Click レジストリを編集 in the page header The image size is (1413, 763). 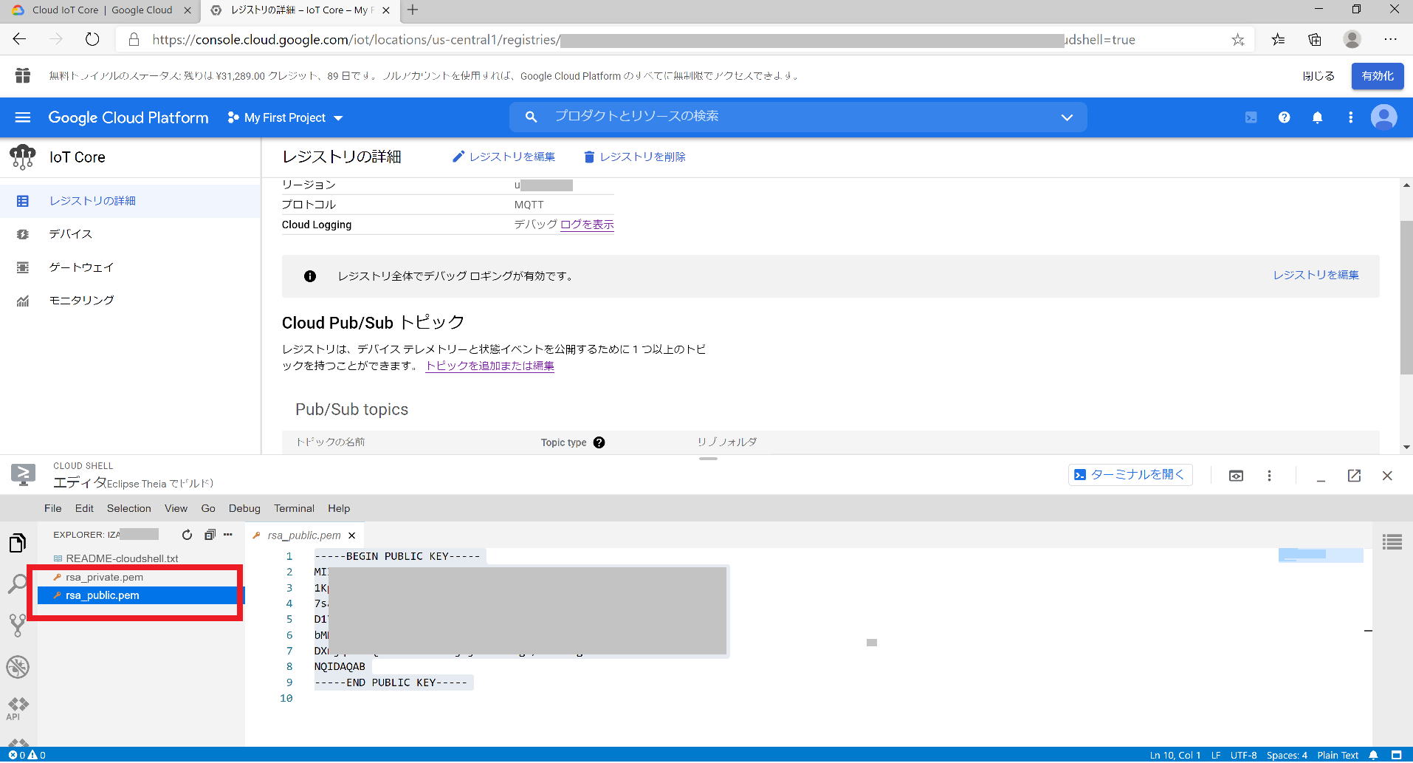[x=503, y=157]
